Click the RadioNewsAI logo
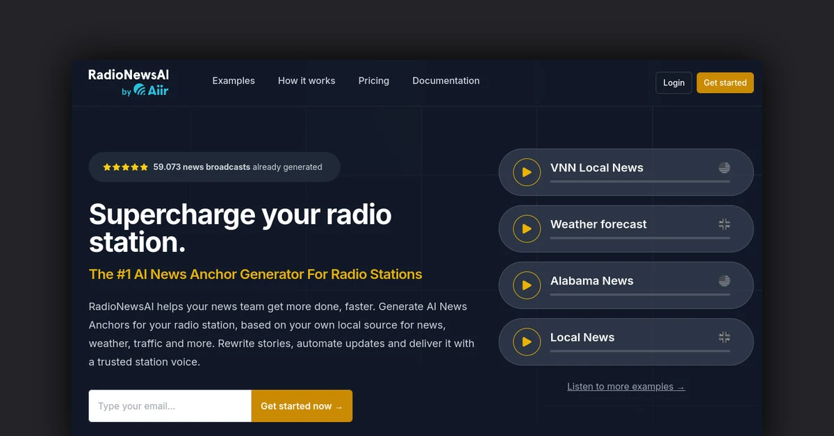 [x=129, y=76]
